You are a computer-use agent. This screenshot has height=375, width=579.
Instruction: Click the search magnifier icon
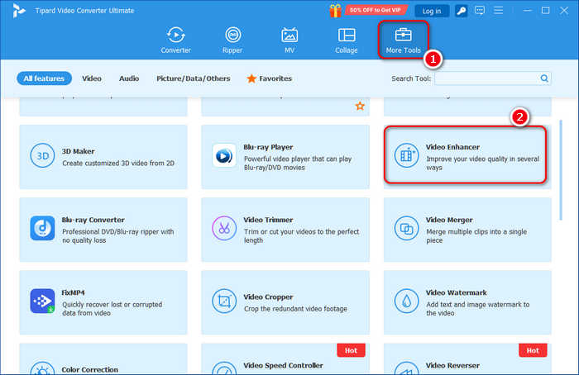point(544,78)
